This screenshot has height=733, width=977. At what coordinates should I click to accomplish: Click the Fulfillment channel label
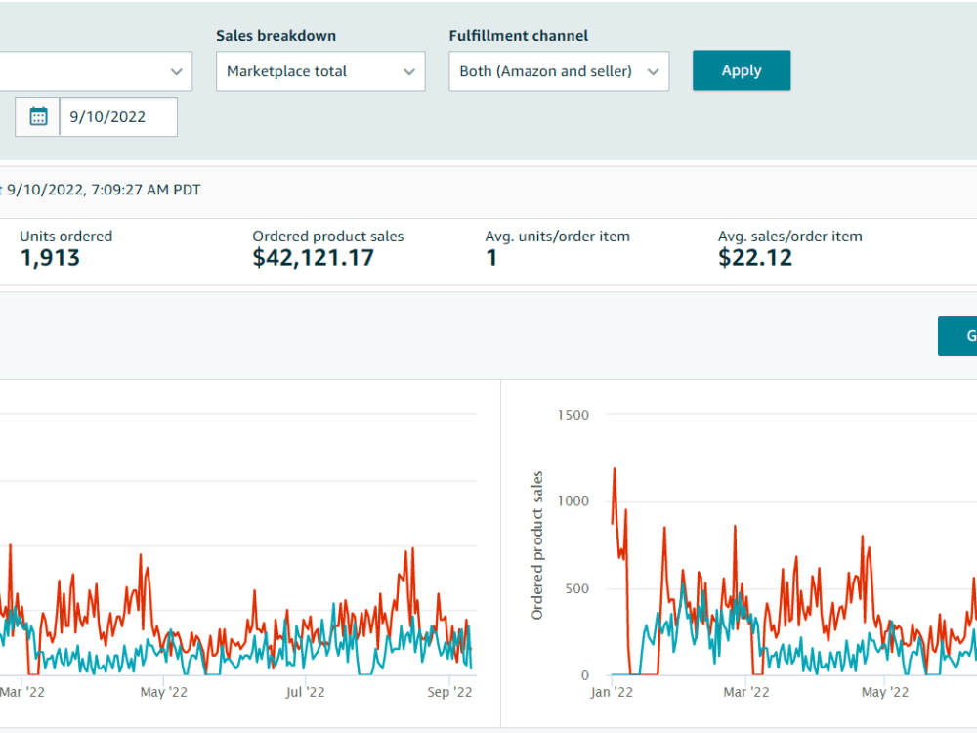pyautogui.click(x=519, y=36)
